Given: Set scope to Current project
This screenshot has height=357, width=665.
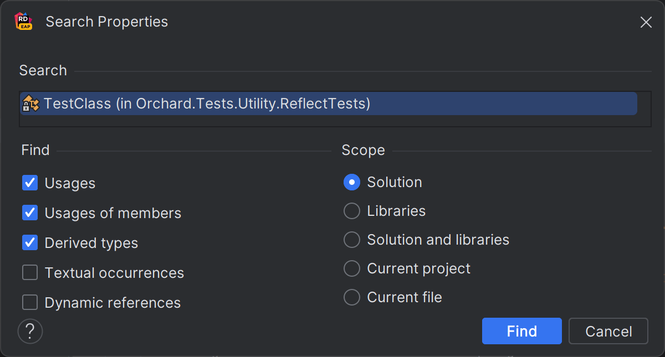Looking at the screenshot, I should (x=352, y=268).
